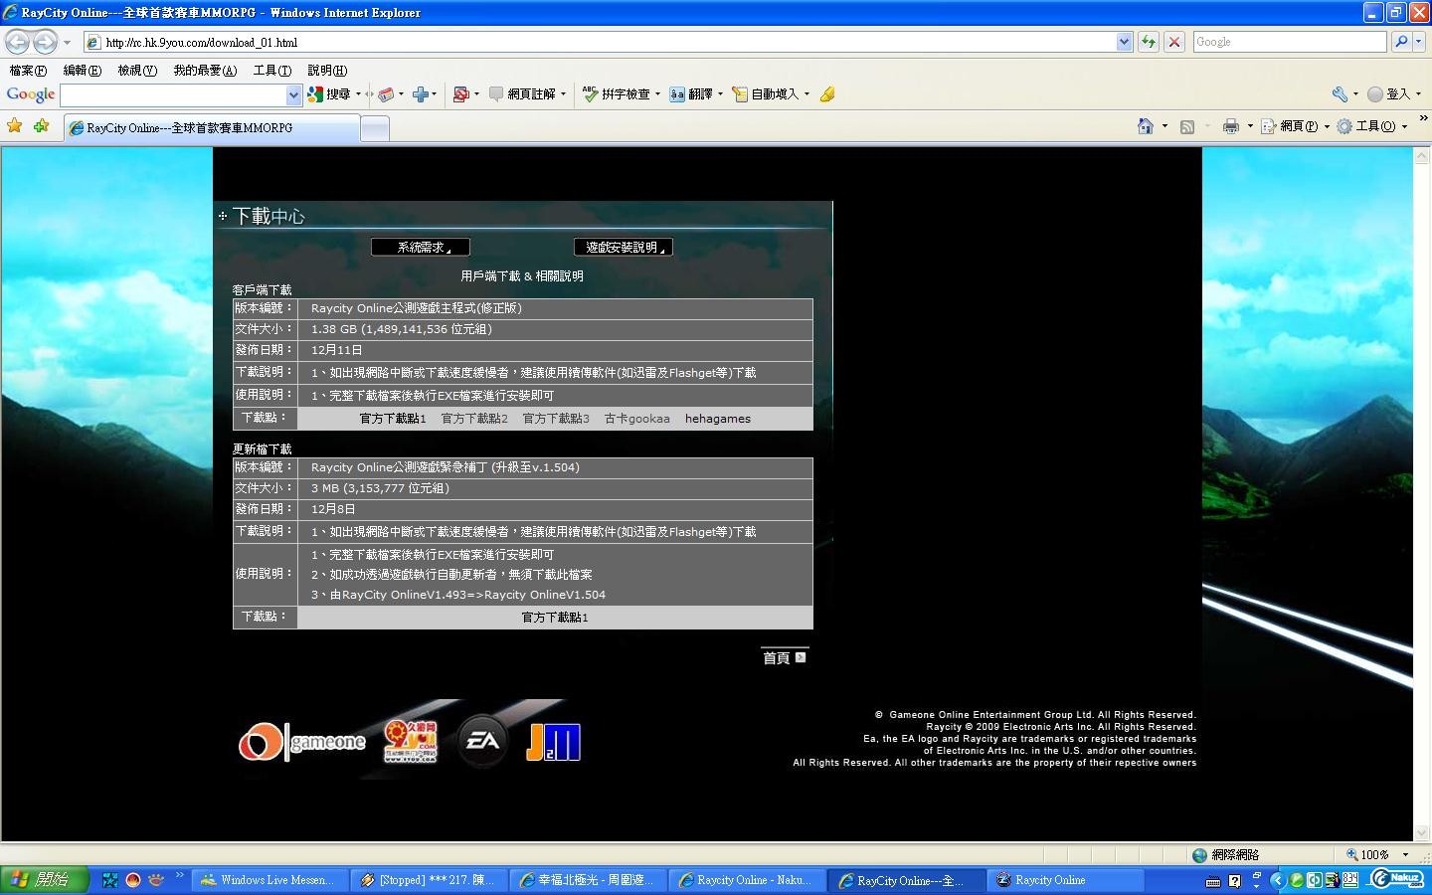Click Google toolbar 搜尋 search button
1432x895 pixels.
[329, 94]
